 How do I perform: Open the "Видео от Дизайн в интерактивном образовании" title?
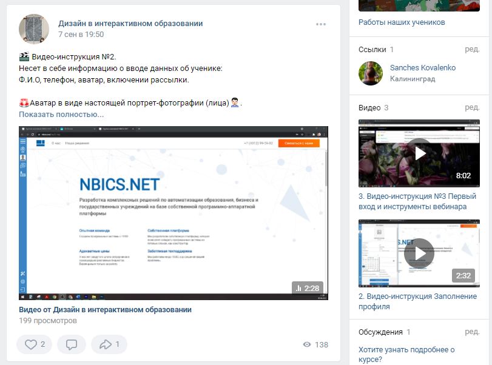click(x=105, y=310)
